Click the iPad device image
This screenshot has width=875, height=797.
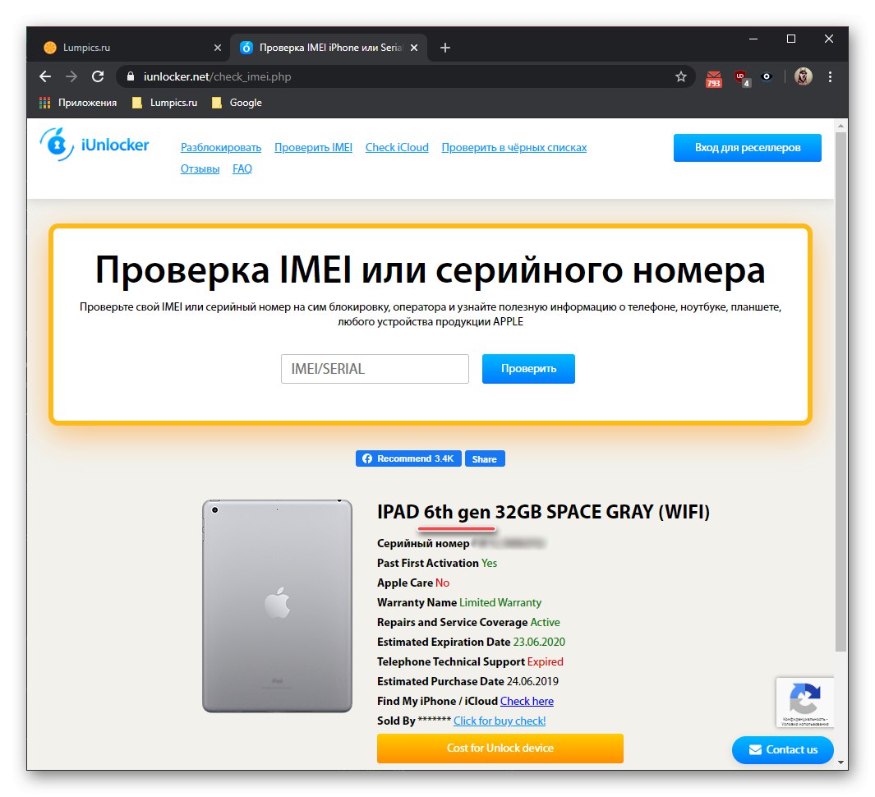pyautogui.click(x=278, y=606)
